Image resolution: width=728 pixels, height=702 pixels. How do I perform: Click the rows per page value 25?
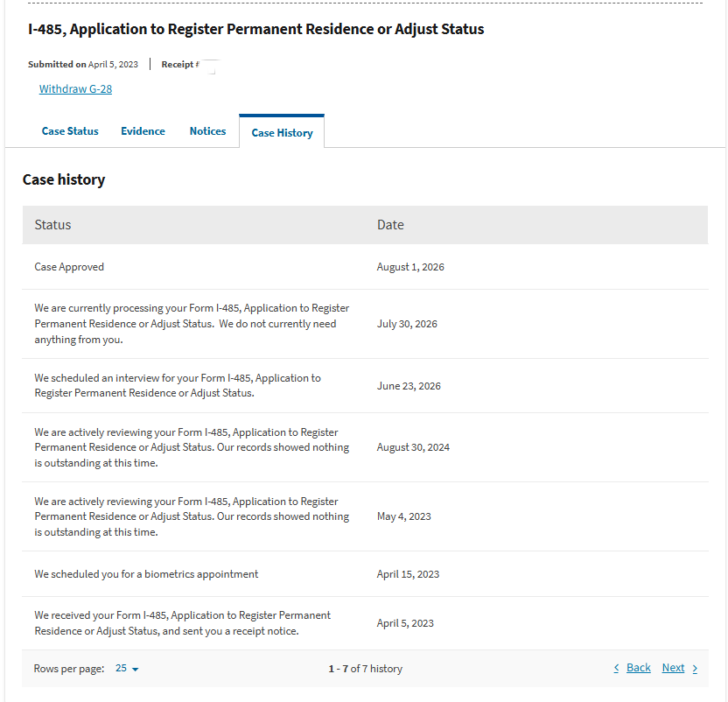pos(121,668)
